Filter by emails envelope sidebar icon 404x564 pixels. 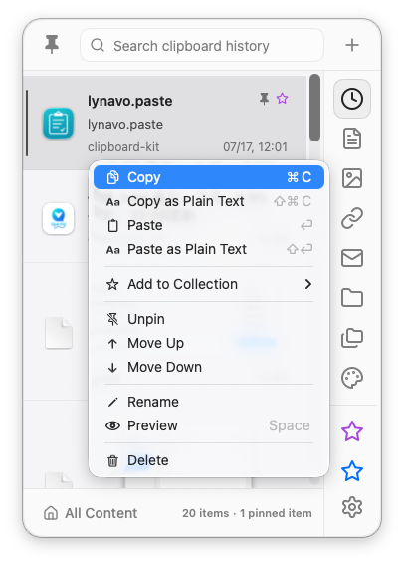coord(352,258)
